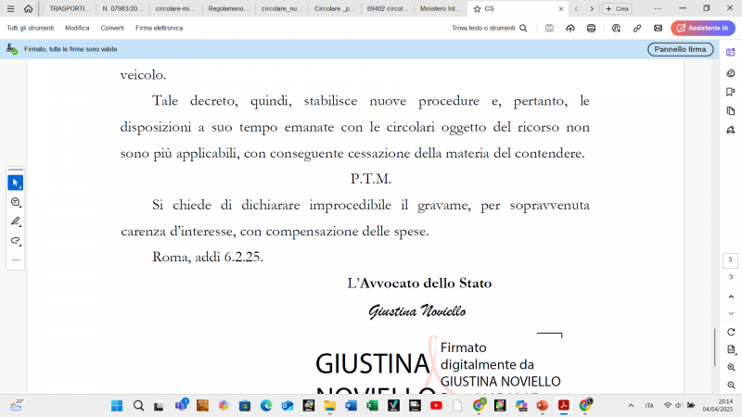This screenshot has width=742, height=417.
Task: Switch to the Regolameno tab
Action: point(228,8)
